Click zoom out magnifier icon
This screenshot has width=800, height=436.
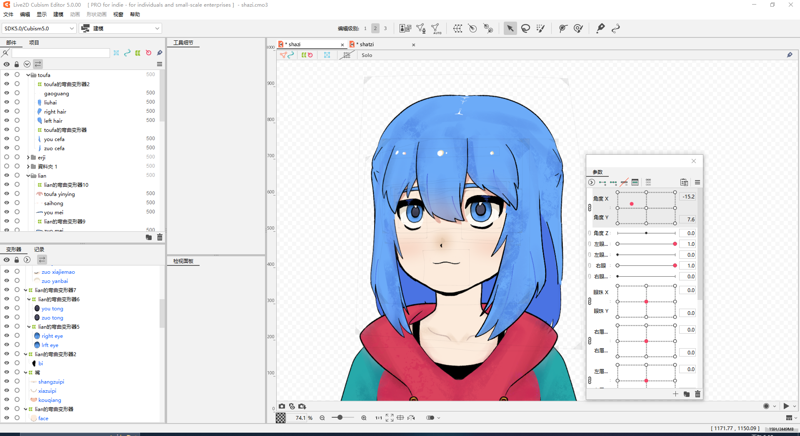pyautogui.click(x=322, y=418)
